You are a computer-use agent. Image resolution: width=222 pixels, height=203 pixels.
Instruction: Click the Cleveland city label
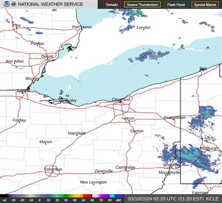click(121, 99)
